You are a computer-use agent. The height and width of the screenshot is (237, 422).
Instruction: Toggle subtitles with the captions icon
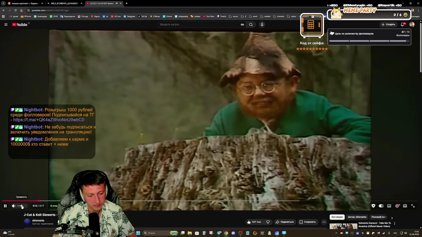click(389, 206)
